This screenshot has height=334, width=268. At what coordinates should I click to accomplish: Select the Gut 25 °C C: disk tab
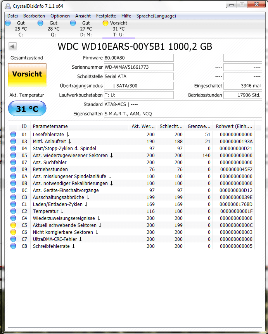[21, 29]
